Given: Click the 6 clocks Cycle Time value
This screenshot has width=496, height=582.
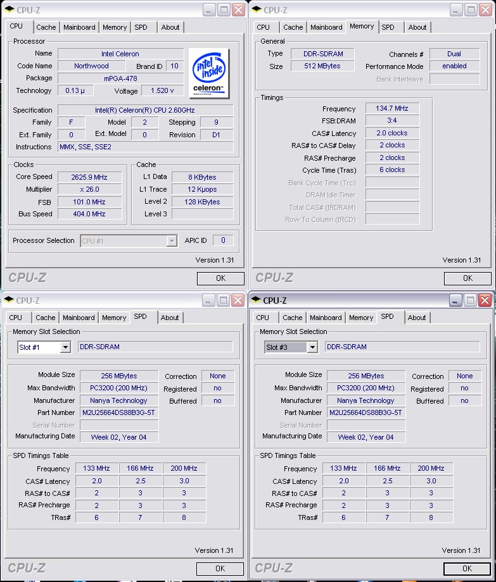Looking at the screenshot, I should tap(392, 170).
